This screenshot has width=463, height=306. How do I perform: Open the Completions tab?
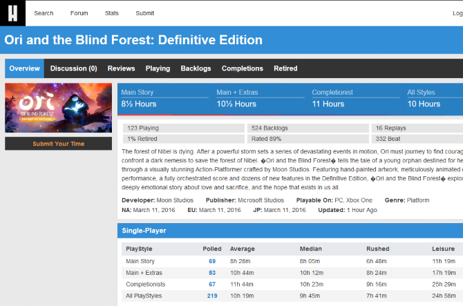coord(243,68)
